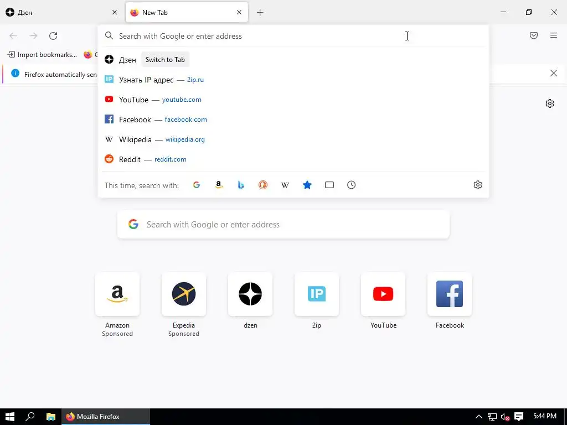Search this time with Google icon
The width and height of the screenshot is (567, 425).
197,185
